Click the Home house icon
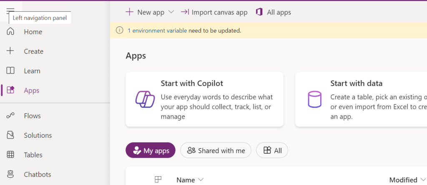427x185 pixels. [10, 32]
